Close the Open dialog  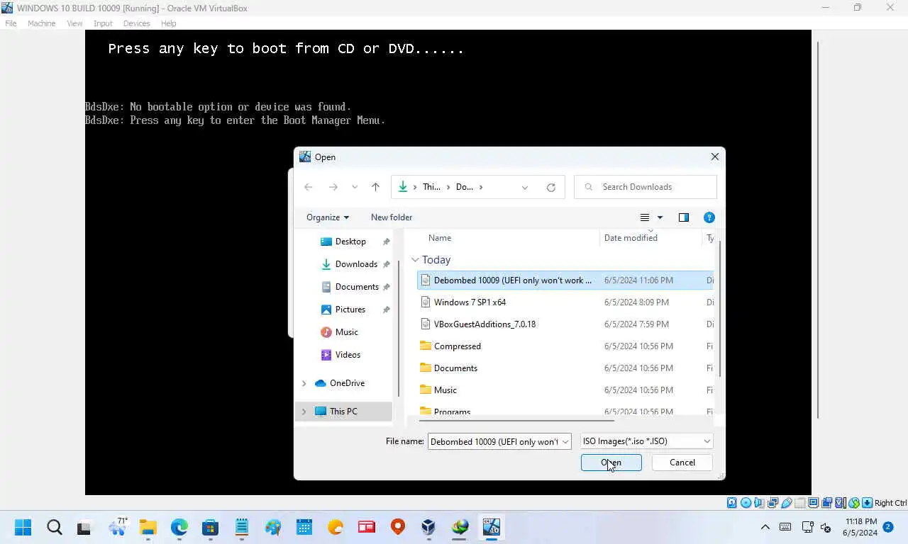tap(715, 157)
